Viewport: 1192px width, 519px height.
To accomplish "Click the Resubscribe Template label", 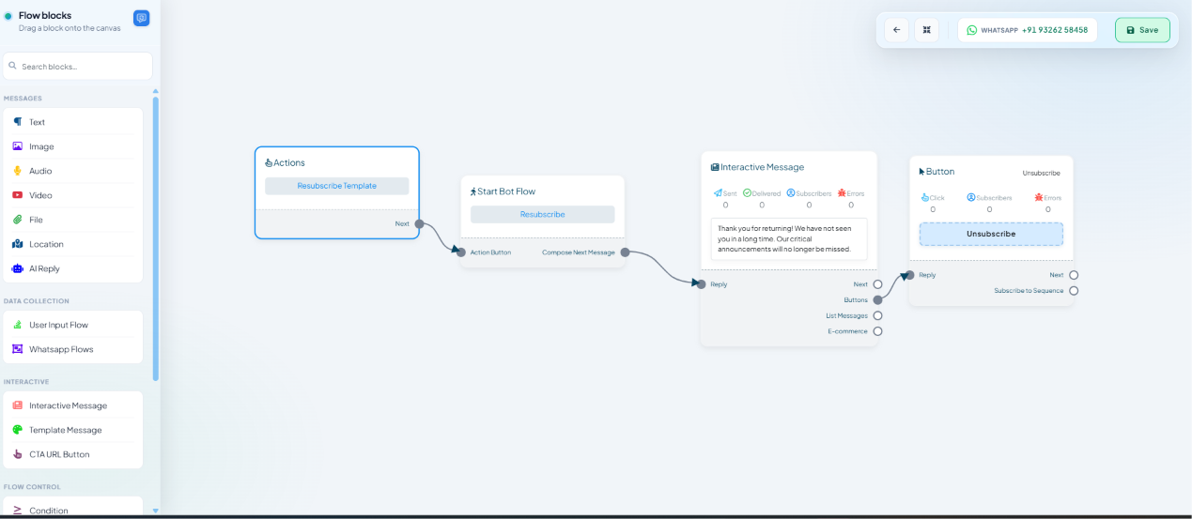I will (336, 186).
